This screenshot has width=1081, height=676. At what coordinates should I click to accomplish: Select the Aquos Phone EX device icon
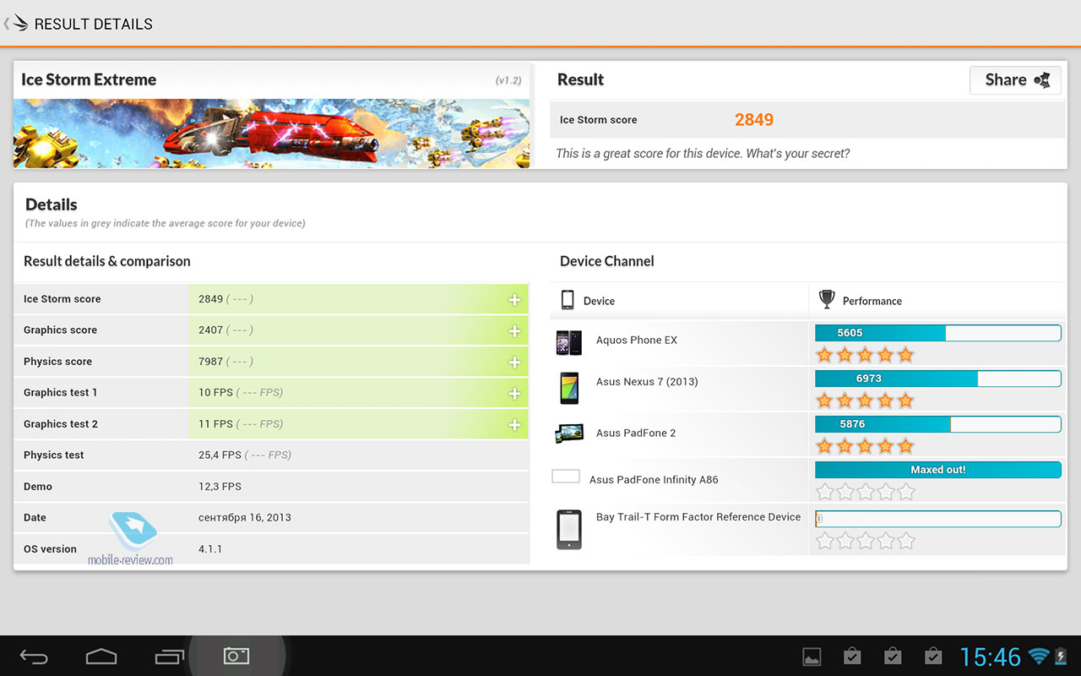point(568,342)
